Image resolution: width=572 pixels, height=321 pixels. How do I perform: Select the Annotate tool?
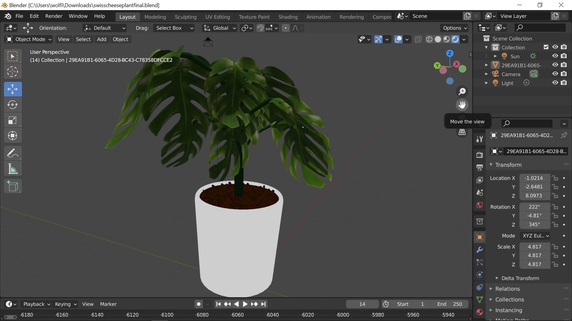(x=13, y=153)
